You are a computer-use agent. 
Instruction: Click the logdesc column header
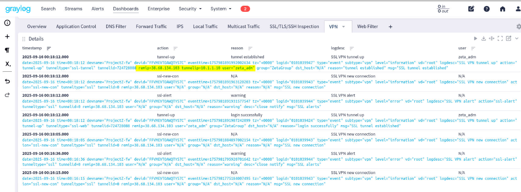pos(338,48)
